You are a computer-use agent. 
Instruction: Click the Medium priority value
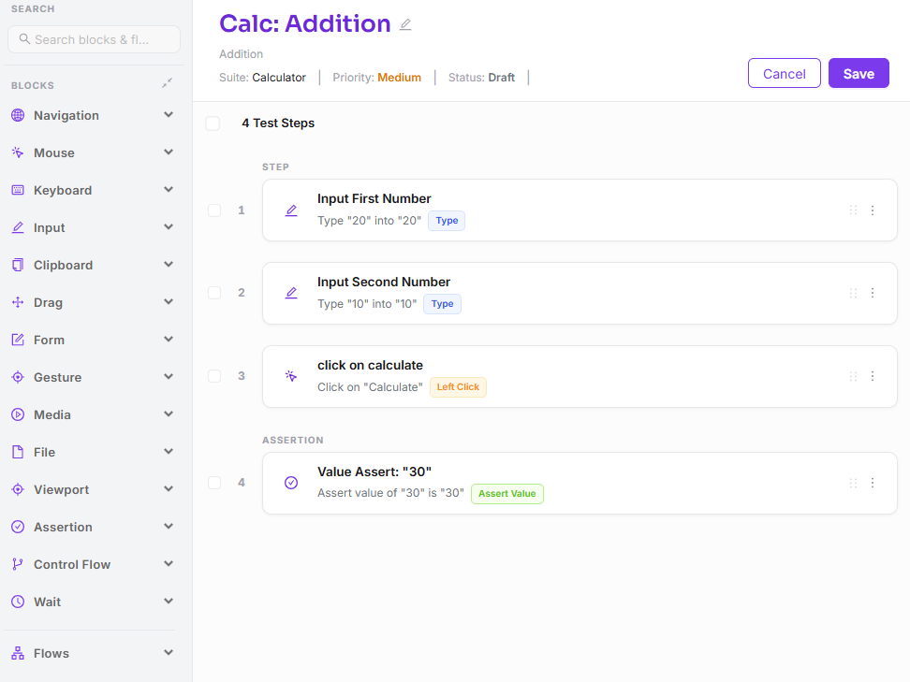click(x=399, y=78)
